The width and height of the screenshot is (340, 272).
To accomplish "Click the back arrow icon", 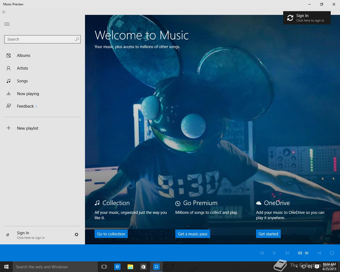I will [x=4, y=12].
